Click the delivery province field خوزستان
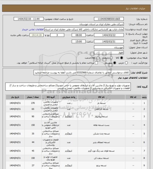 (x=109, y=47)
